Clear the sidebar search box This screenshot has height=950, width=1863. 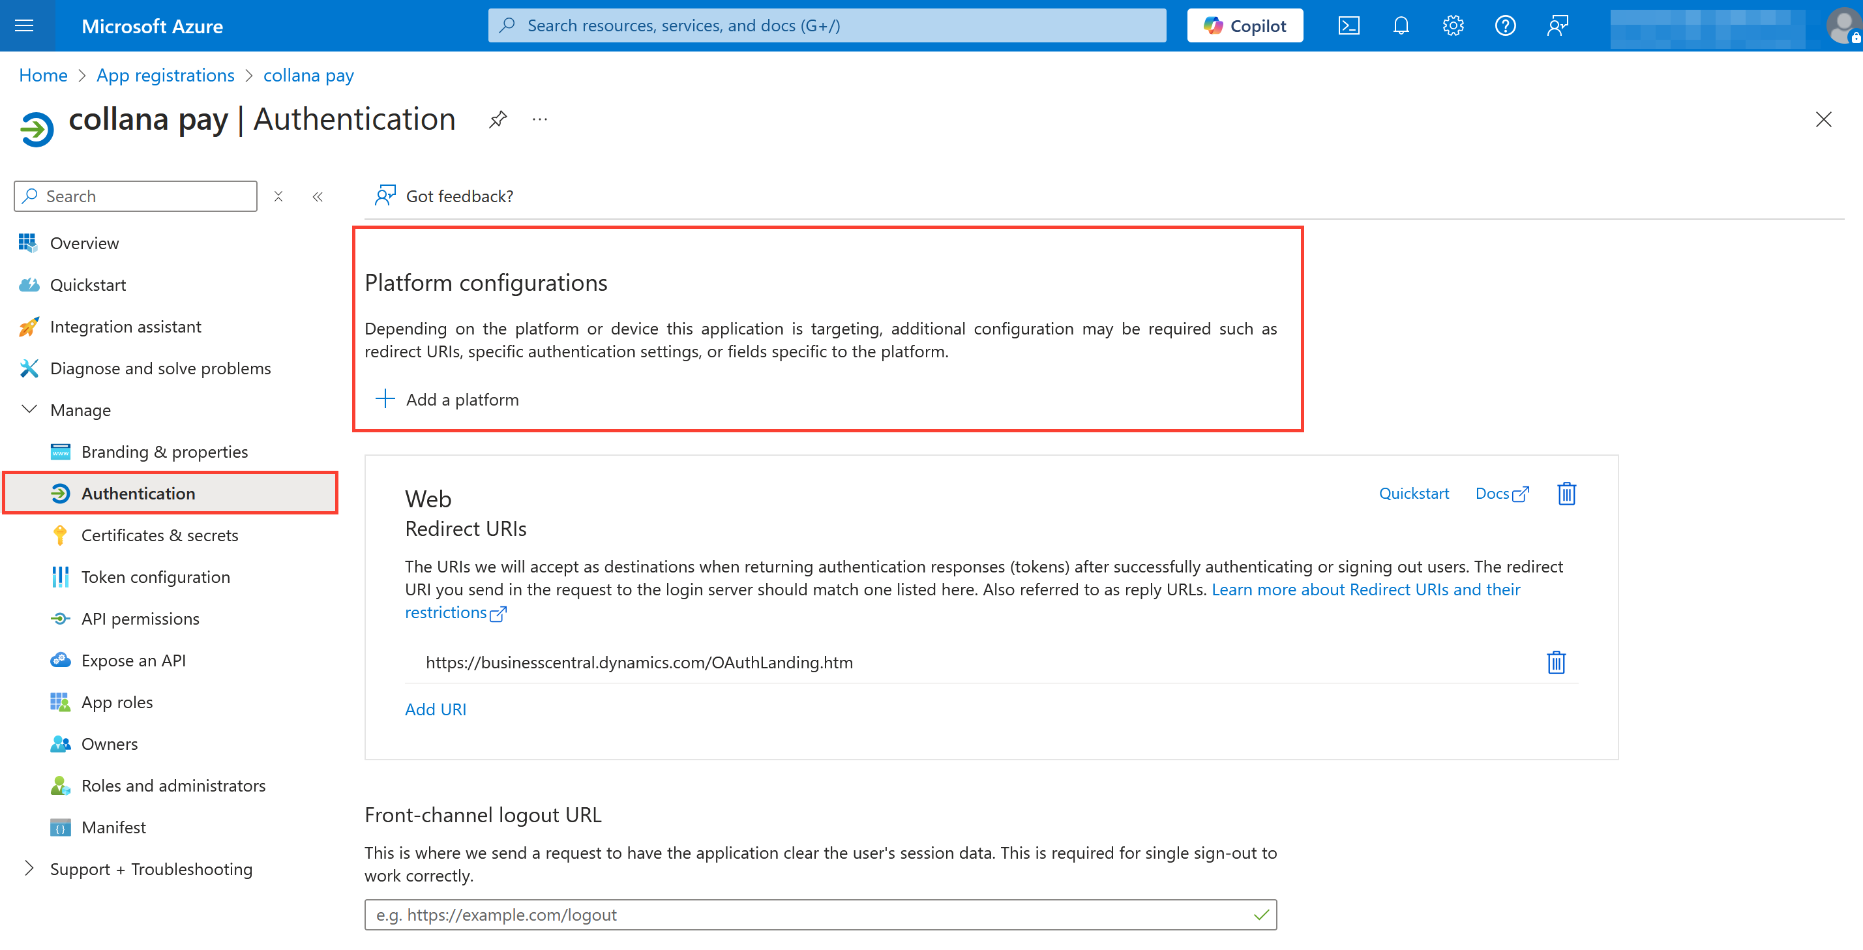[x=278, y=197]
